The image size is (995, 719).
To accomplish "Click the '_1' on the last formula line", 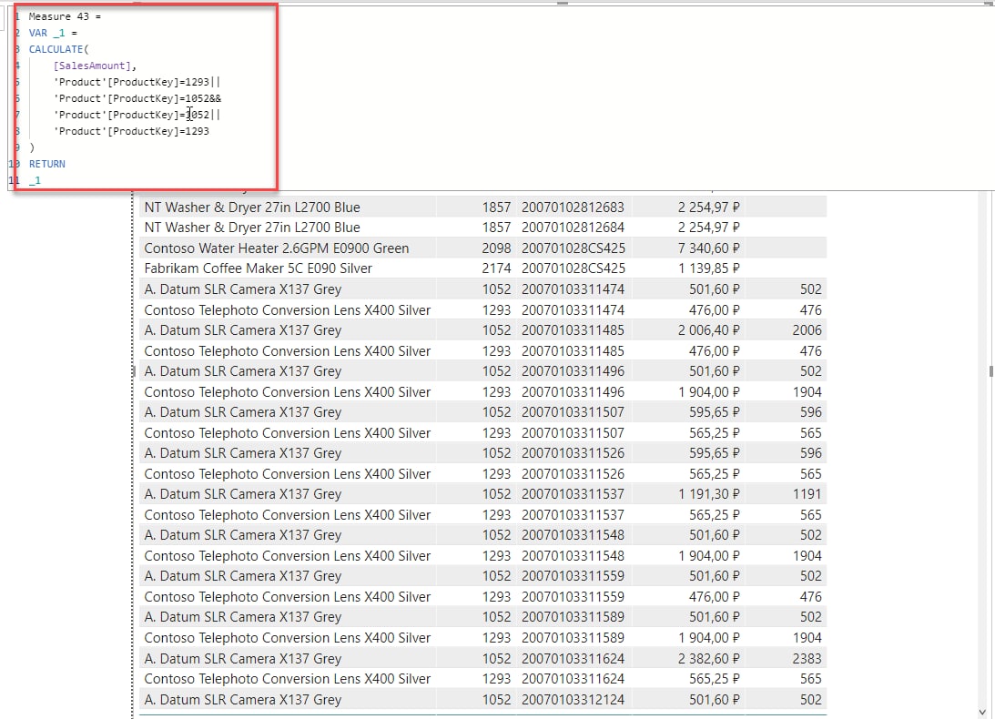I will click(x=35, y=181).
